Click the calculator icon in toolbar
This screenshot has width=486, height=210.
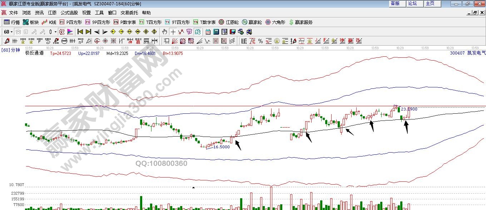216,32
